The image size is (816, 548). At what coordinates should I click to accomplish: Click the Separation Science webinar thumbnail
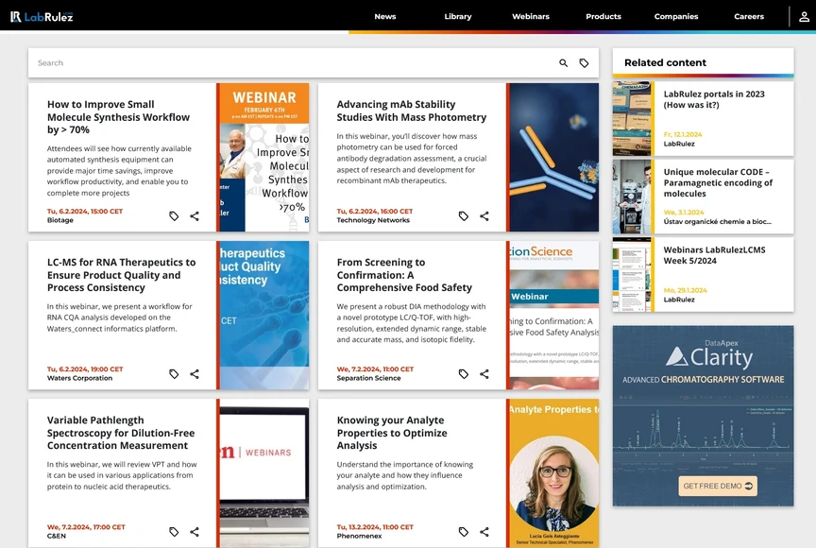tap(553, 315)
